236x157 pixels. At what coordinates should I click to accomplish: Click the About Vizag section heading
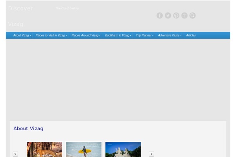(x=28, y=128)
